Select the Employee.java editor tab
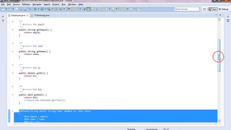 (18, 15)
